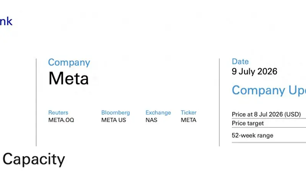Click the dark blue bank logo text
The image size is (306, 172).
(x=6, y=21)
